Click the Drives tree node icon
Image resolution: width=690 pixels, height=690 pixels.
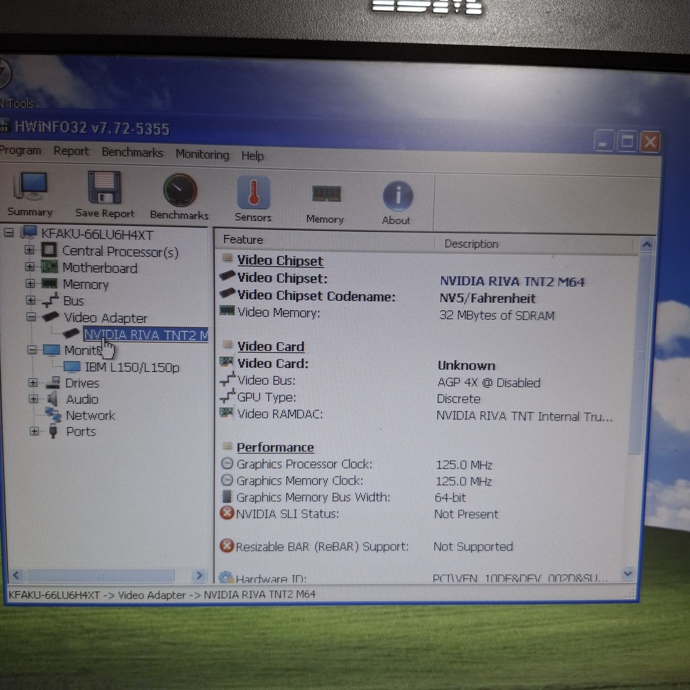coord(53,382)
